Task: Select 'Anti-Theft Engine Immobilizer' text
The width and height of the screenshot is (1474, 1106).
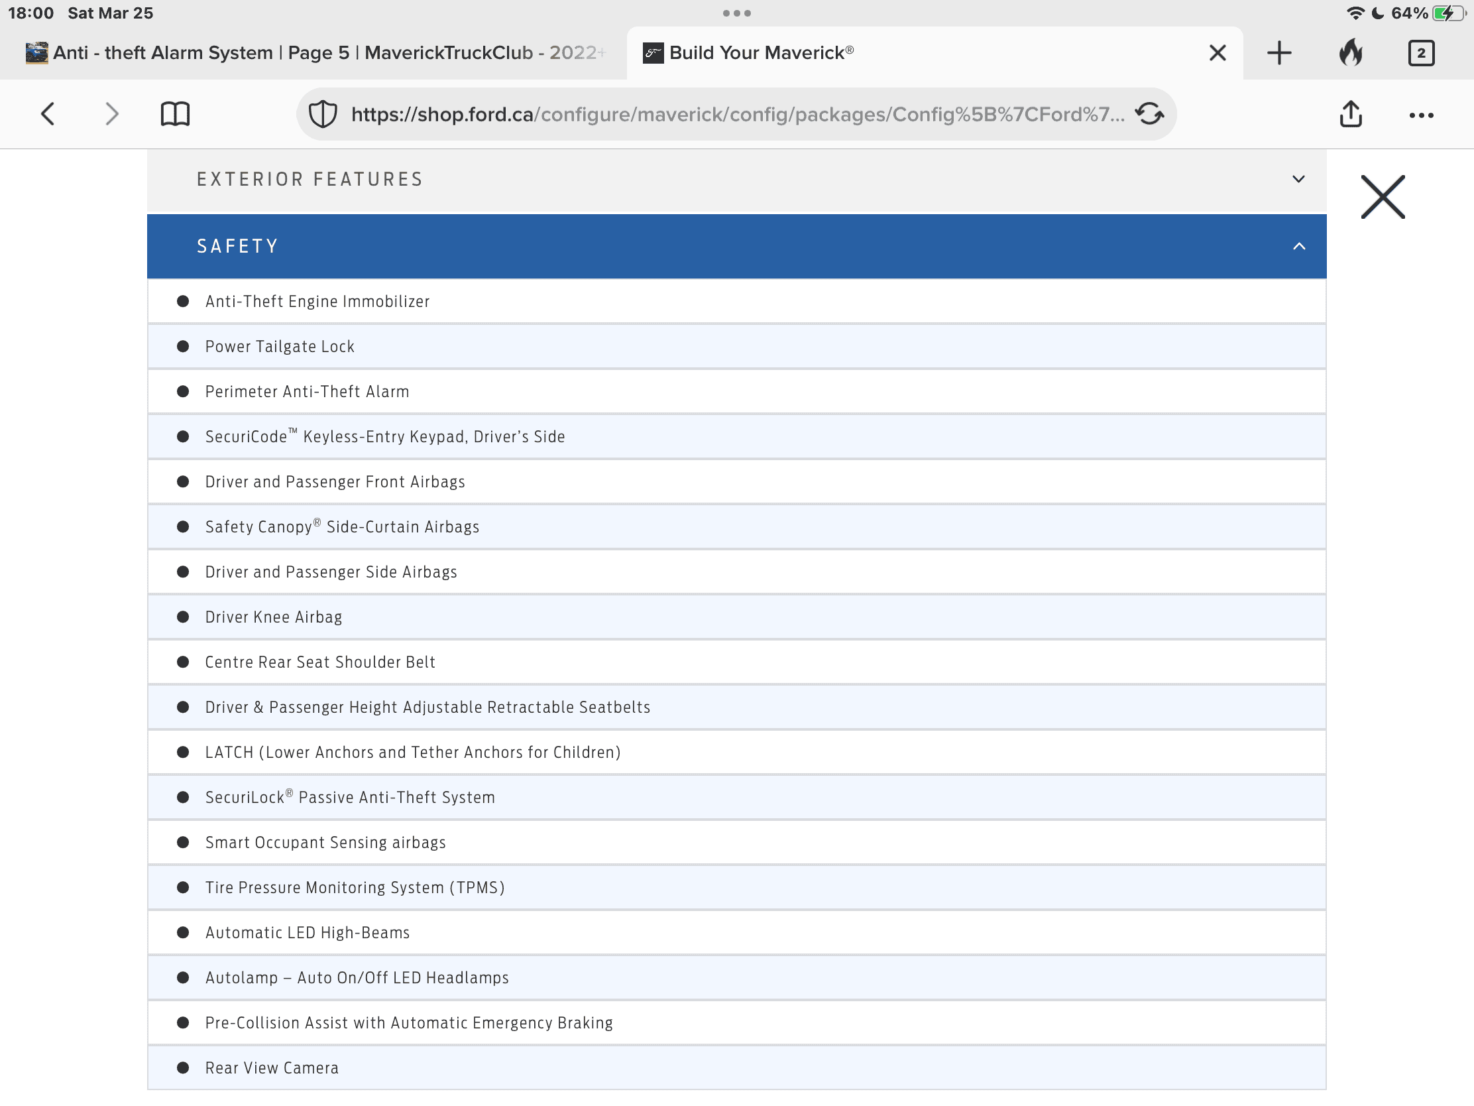Action: click(x=317, y=301)
